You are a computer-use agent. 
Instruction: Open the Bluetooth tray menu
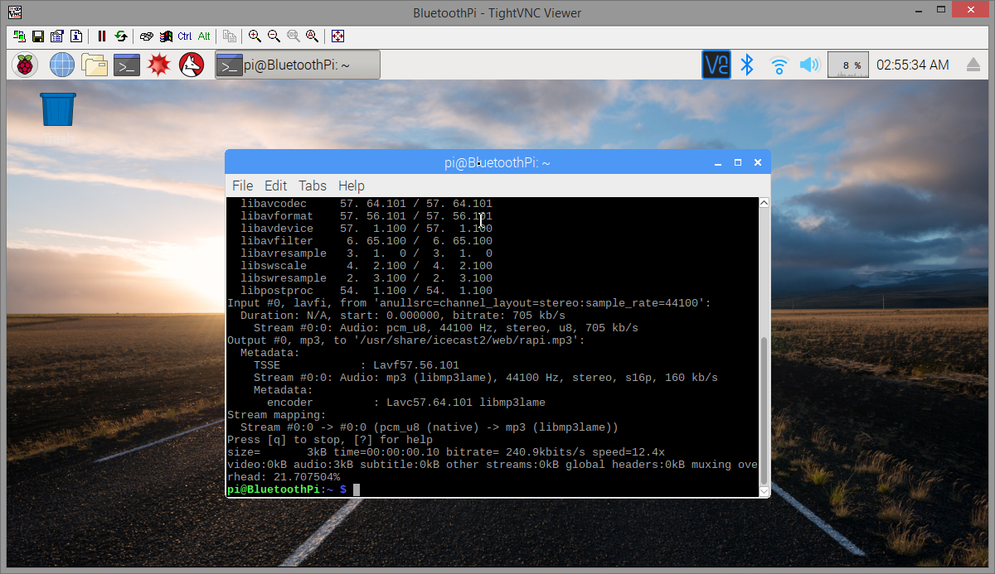[747, 65]
